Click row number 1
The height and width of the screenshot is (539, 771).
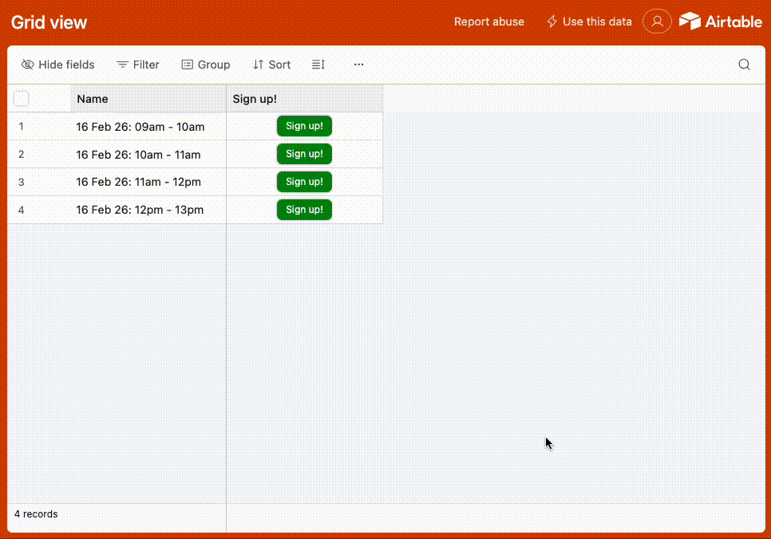21,127
